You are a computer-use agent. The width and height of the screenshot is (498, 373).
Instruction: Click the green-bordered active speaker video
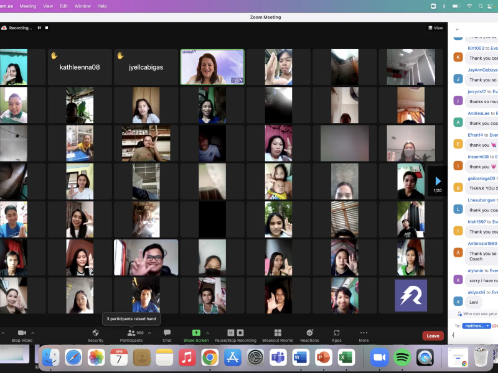click(x=212, y=67)
